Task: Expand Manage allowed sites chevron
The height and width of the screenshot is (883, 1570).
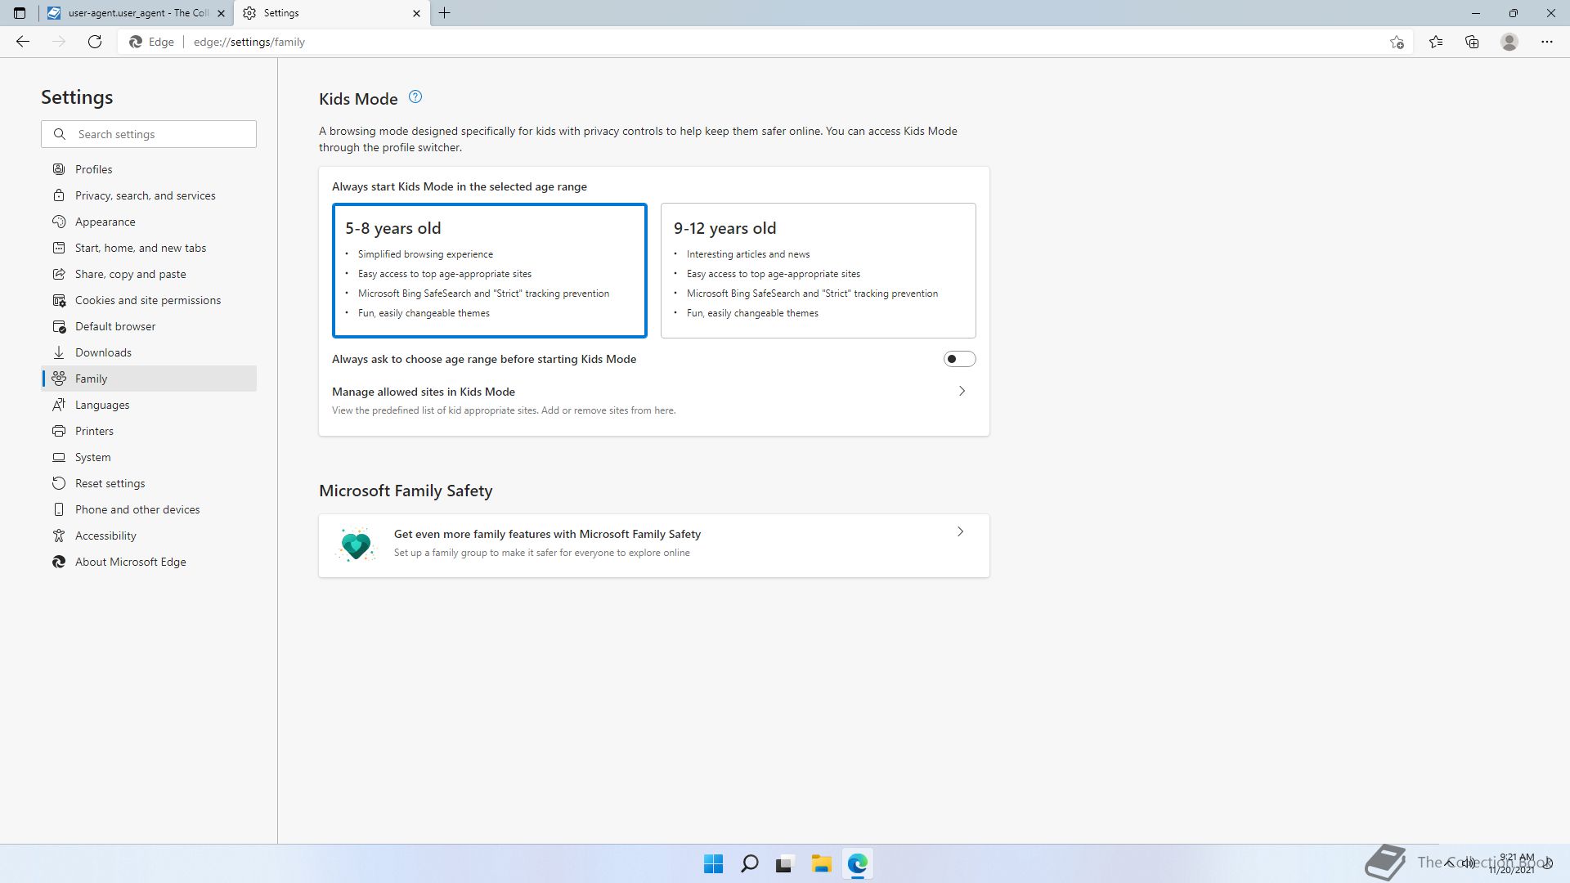Action: click(x=962, y=391)
